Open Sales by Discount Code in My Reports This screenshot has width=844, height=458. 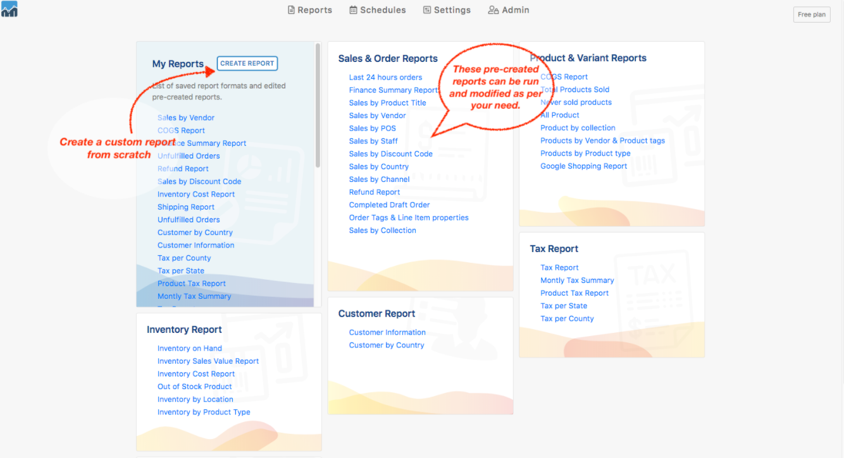coord(199,181)
